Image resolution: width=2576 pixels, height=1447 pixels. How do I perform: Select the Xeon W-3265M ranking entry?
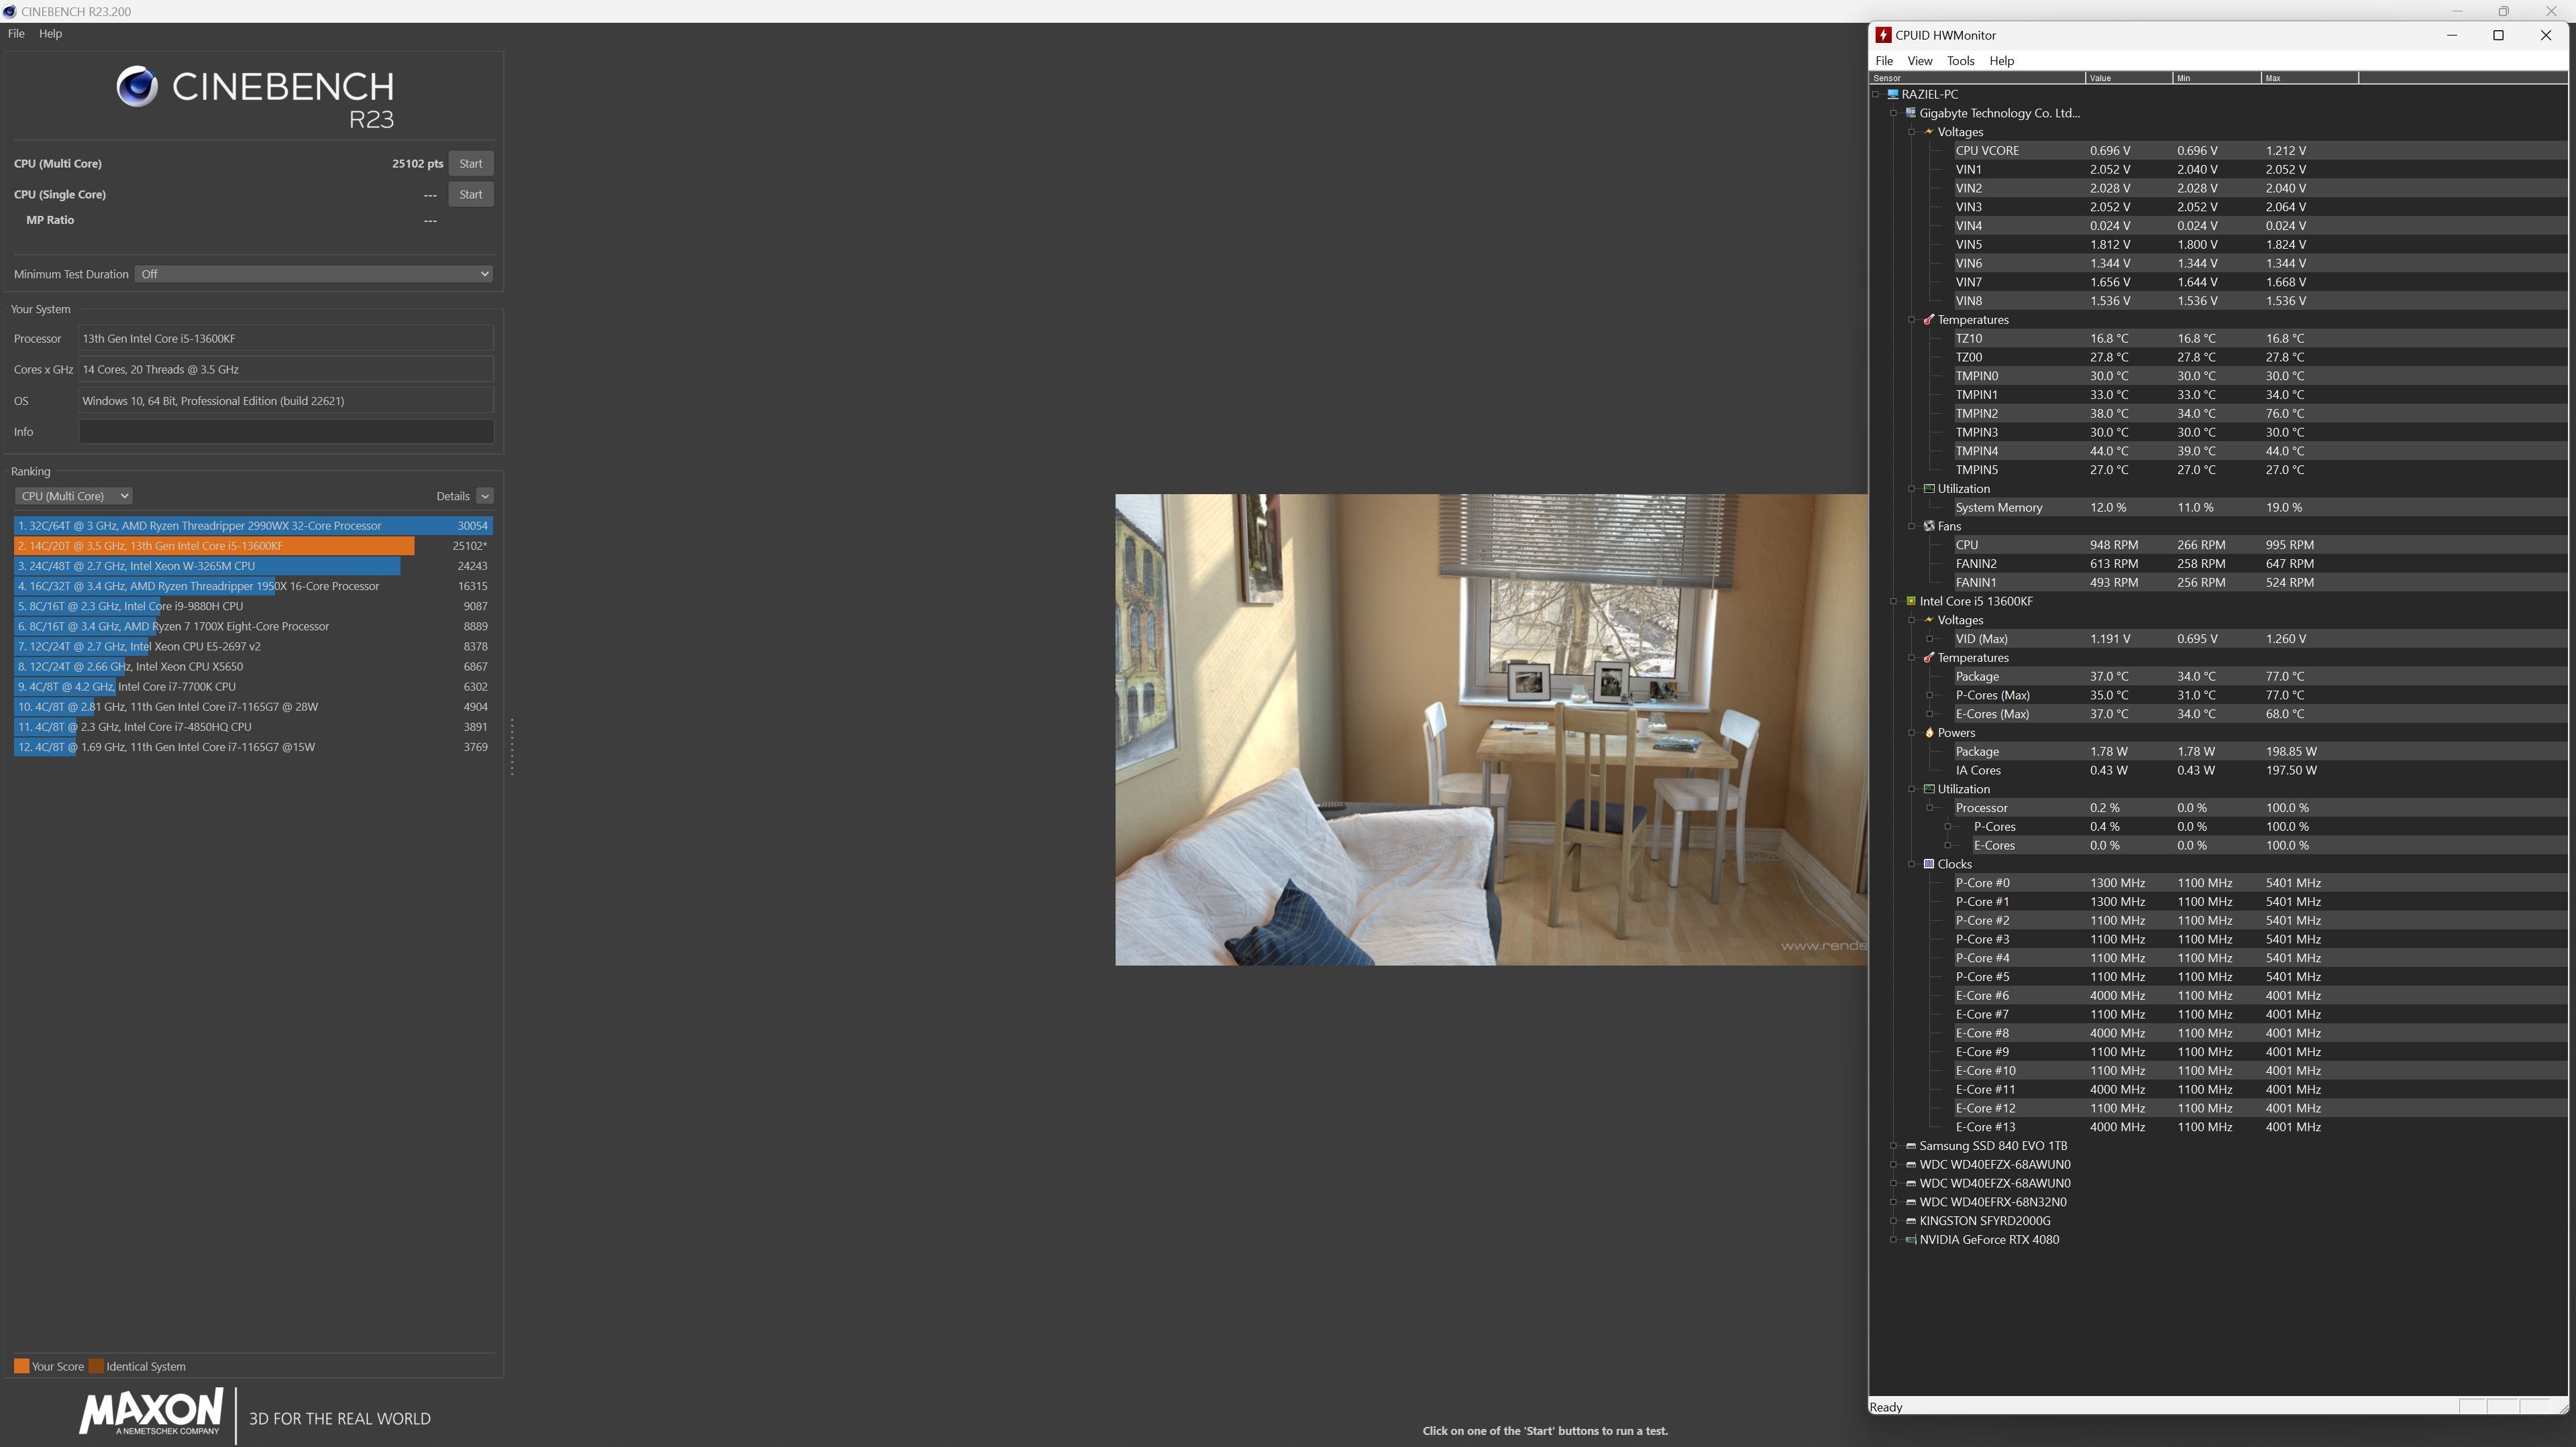(x=253, y=566)
